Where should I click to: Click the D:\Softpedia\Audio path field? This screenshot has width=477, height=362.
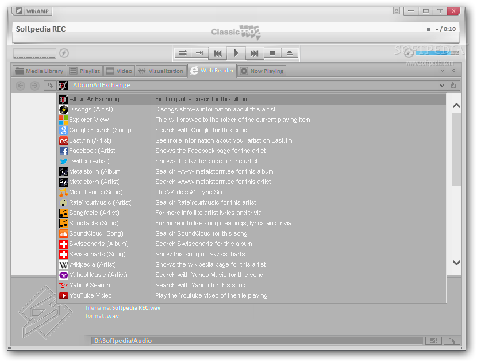[257, 341]
